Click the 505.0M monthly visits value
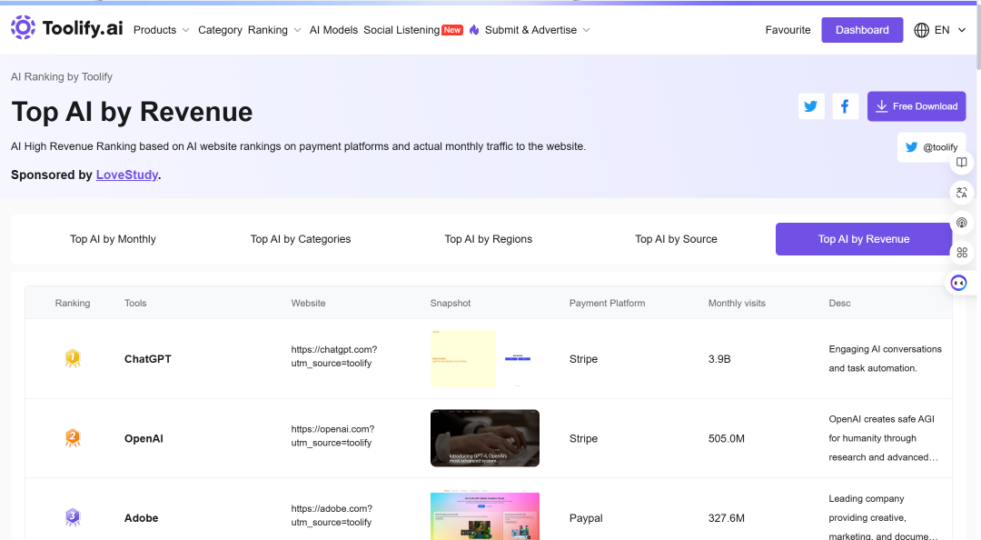Screen dimensions: 981x540 (727, 438)
